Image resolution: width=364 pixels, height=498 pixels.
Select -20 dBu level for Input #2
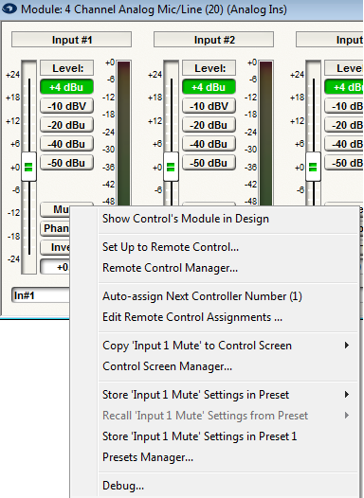[209, 125]
